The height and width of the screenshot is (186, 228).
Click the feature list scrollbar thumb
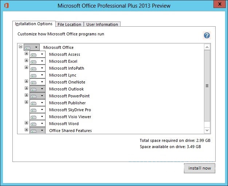pos(207,86)
